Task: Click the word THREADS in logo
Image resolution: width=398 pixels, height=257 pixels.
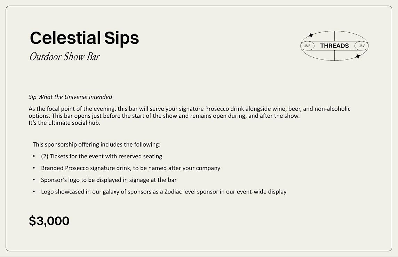Action: pos(334,46)
